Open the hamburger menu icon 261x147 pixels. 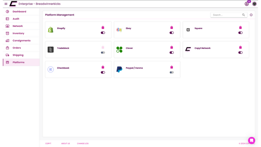click(x=6, y=4)
